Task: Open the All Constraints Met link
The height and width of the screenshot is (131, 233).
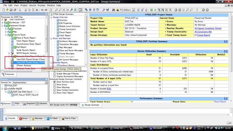Action: (x=203, y=32)
